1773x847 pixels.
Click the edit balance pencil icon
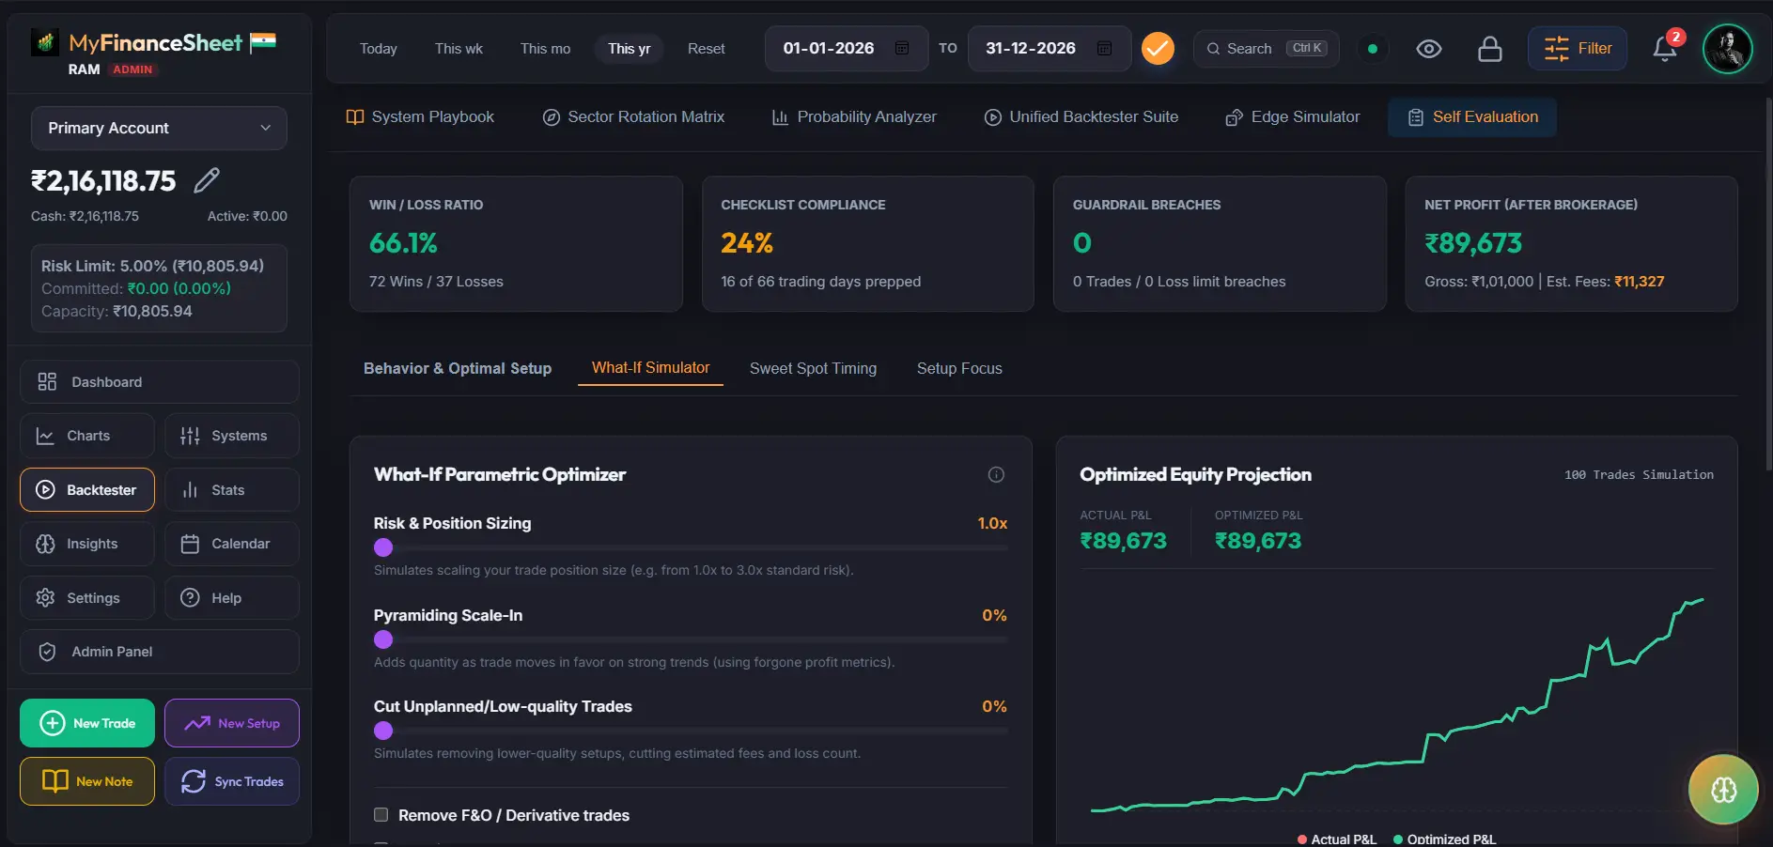(207, 180)
